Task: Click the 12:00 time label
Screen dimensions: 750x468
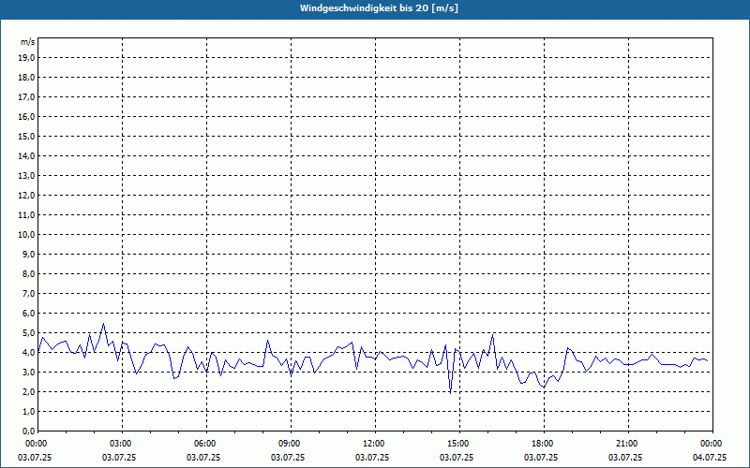Action: tap(372, 444)
